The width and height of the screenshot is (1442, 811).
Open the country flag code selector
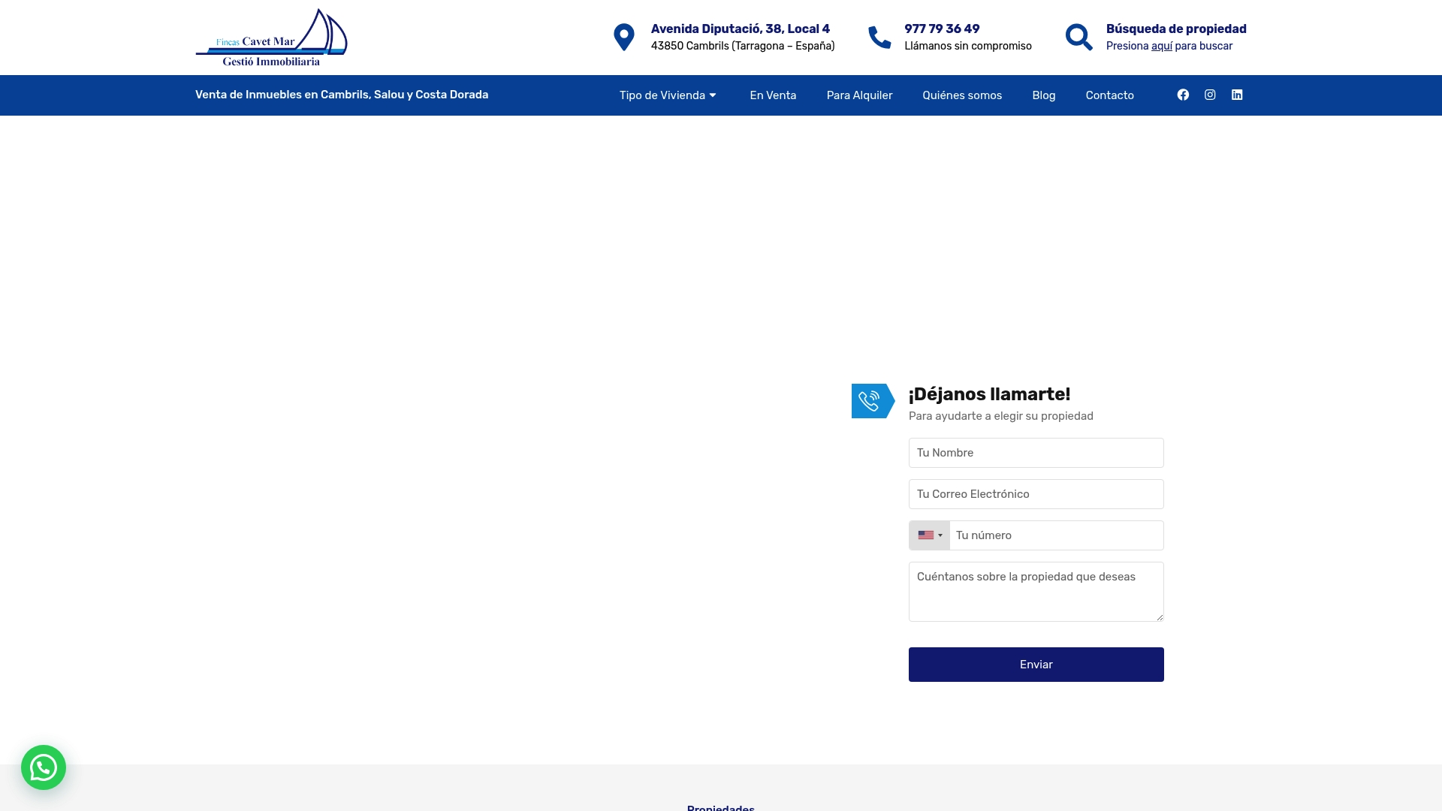[x=930, y=535]
